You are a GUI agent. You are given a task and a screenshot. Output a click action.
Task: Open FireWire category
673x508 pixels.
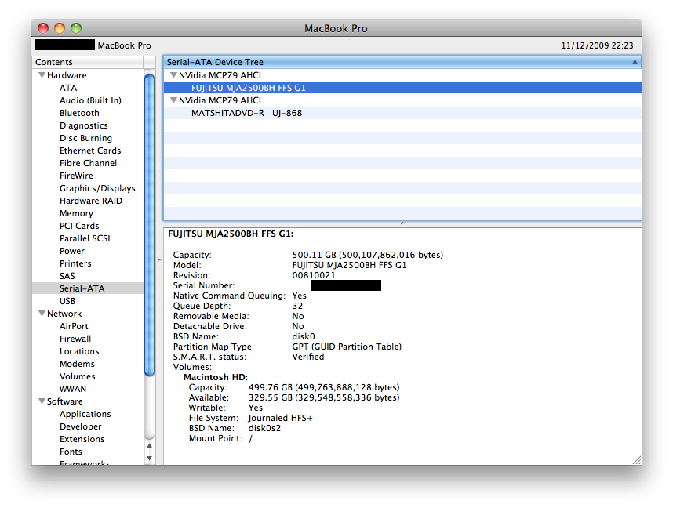pyautogui.click(x=76, y=176)
